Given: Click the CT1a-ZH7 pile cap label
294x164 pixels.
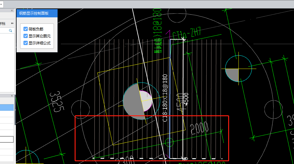Looking at the screenshot, I should [186, 34].
